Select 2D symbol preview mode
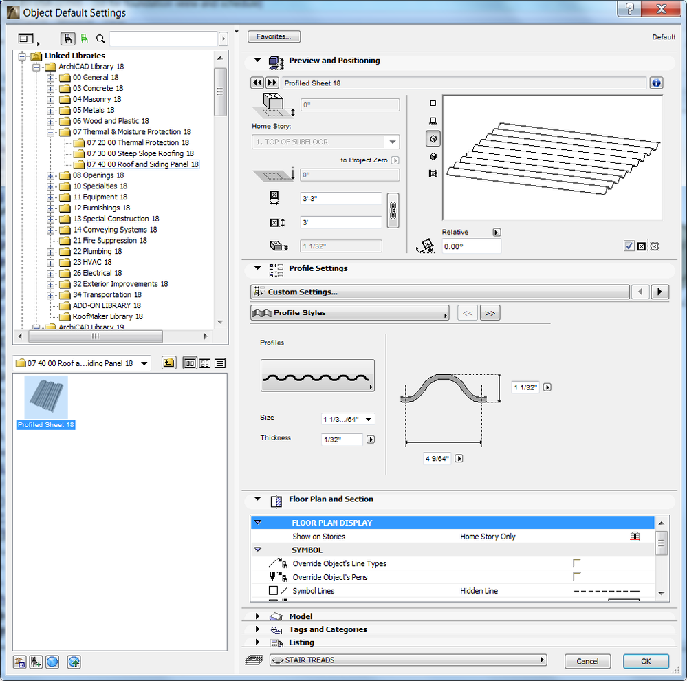The width and height of the screenshot is (687, 681). pyautogui.click(x=433, y=103)
